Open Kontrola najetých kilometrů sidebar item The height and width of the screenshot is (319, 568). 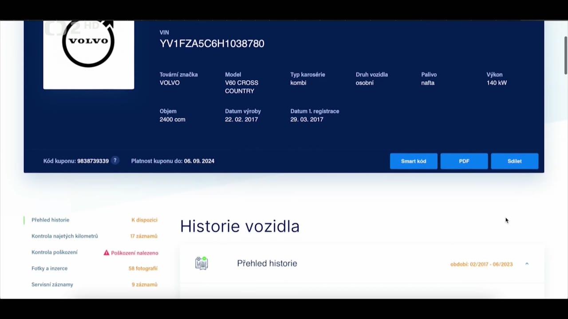65,236
